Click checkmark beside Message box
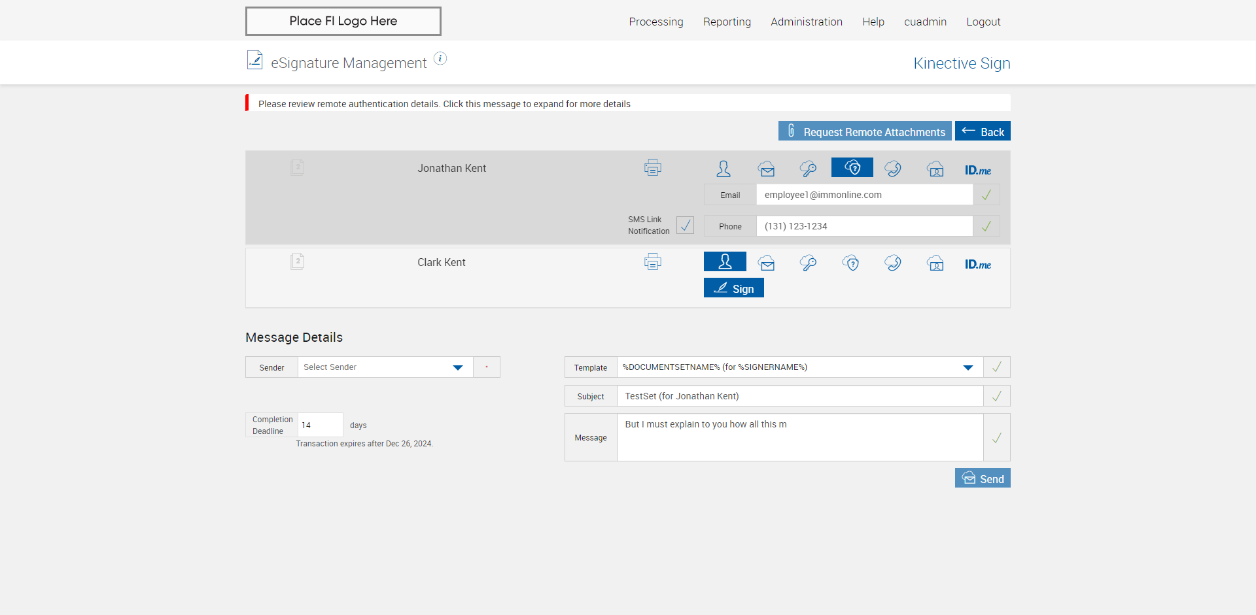1256x615 pixels. click(997, 438)
